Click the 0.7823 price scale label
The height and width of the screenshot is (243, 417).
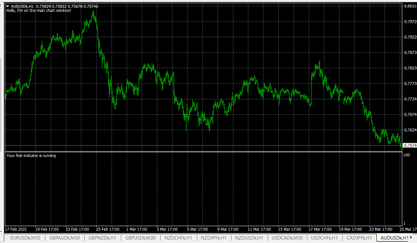pyautogui.click(x=410, y=68)
